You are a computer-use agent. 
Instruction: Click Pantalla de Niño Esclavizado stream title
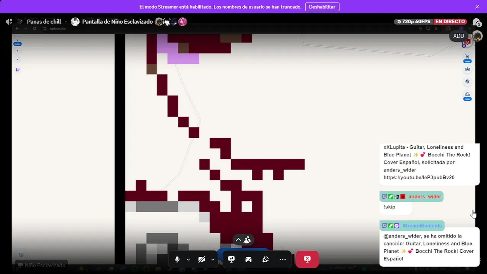click(117, 22)
